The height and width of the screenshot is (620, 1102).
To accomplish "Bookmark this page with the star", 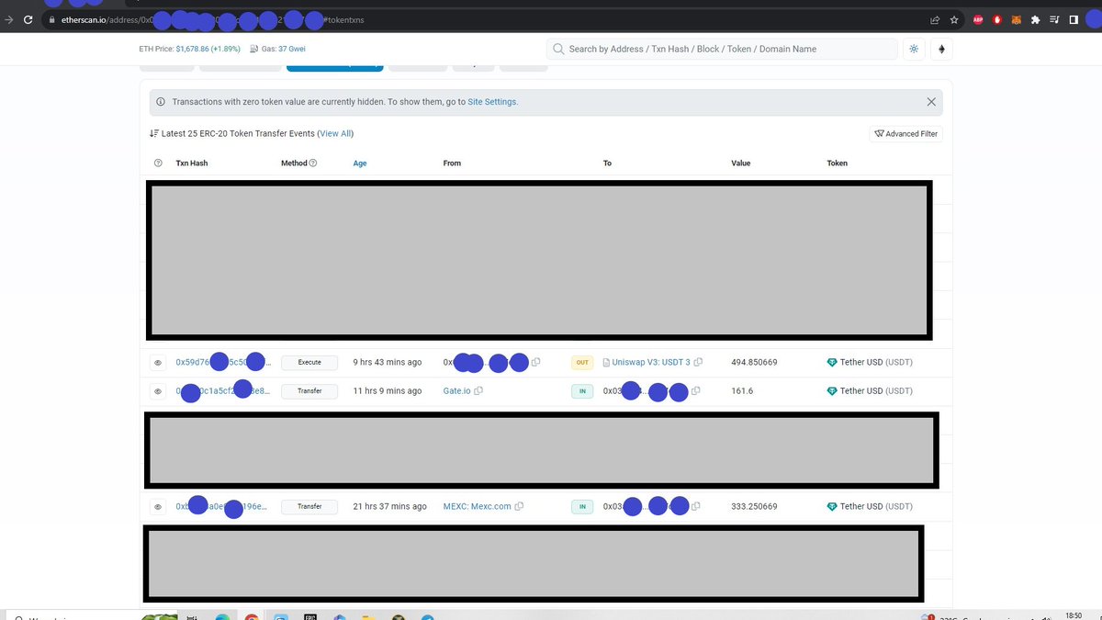I will [955, 19].
